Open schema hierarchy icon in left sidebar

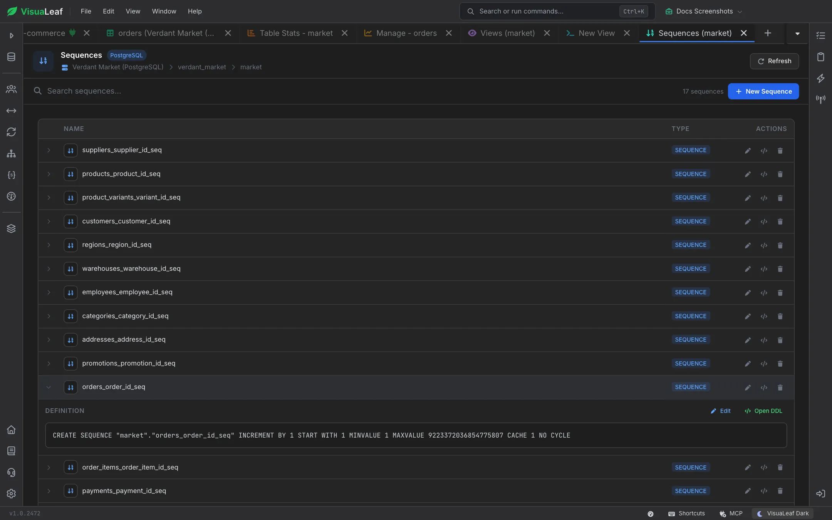[x=11, y=154]
